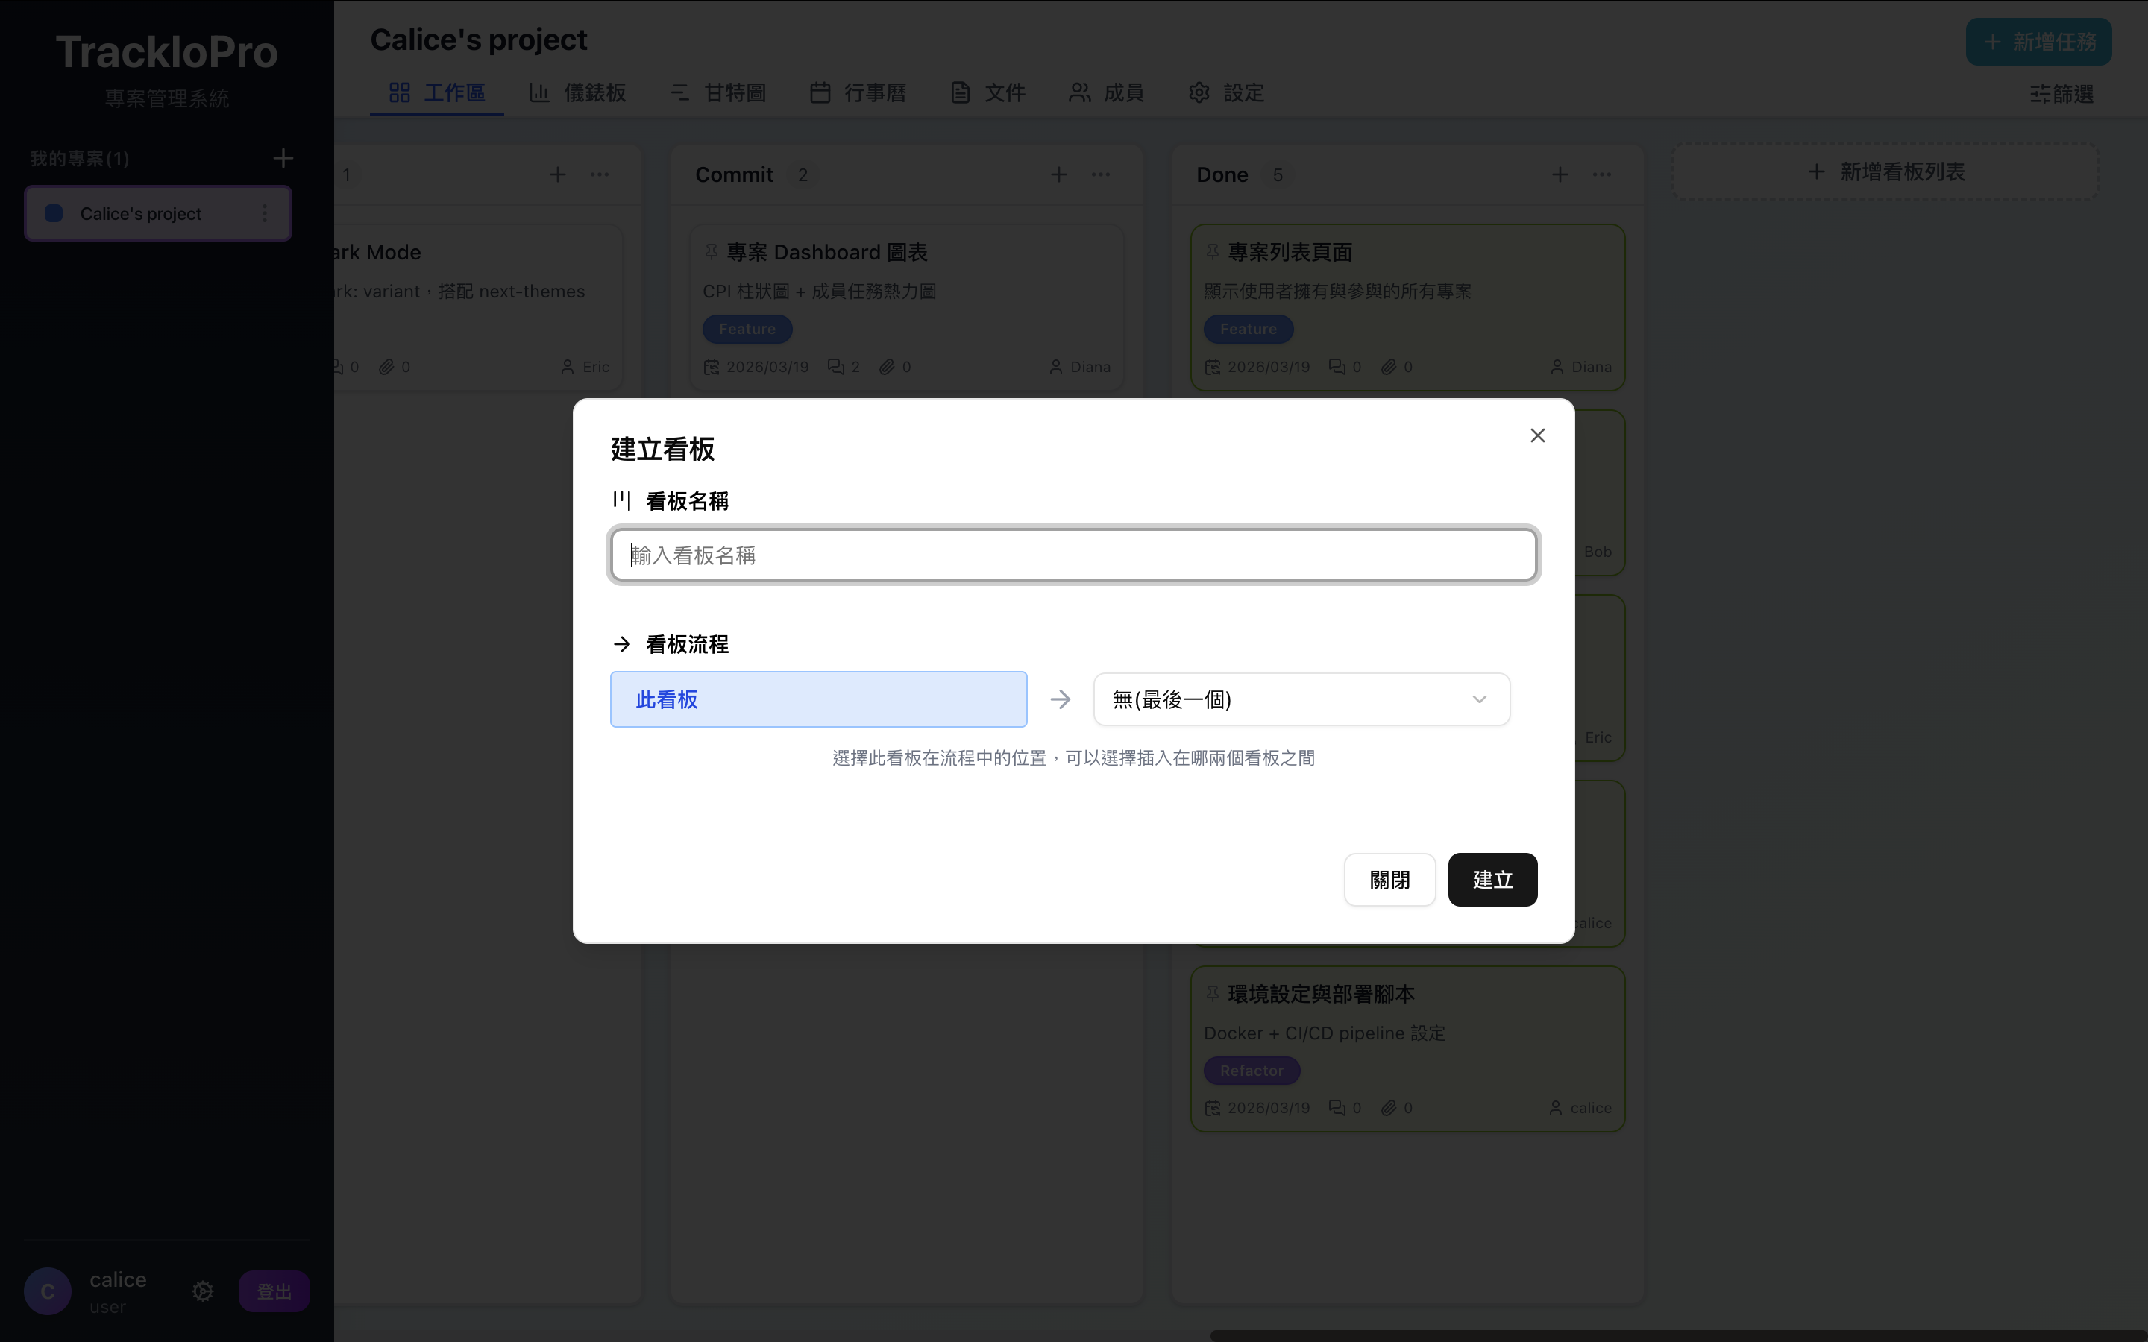Go to the 儀錶板 tab
2148x1342 pixels.
578,92
